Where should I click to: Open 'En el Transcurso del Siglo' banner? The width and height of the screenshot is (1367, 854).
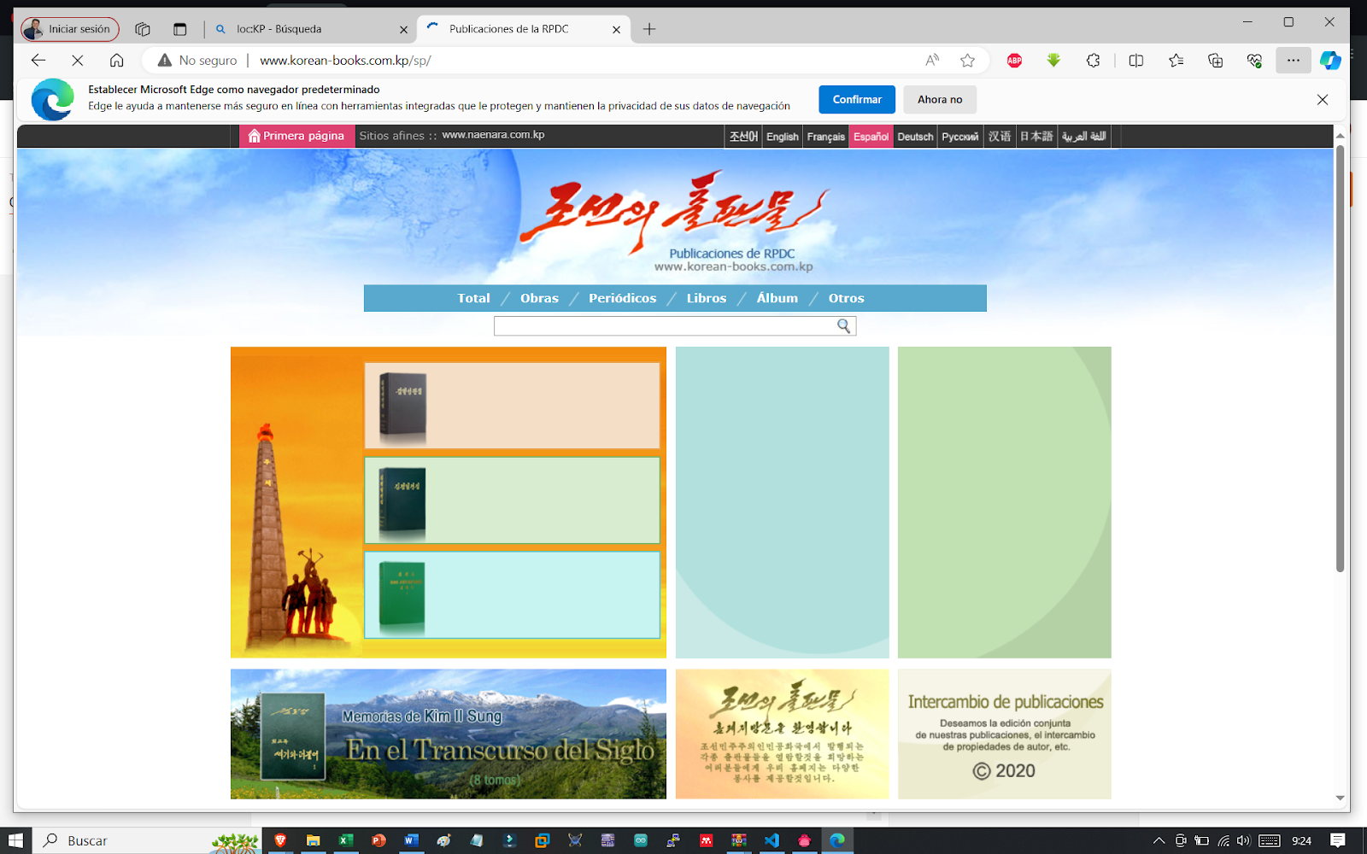(449, 734)
